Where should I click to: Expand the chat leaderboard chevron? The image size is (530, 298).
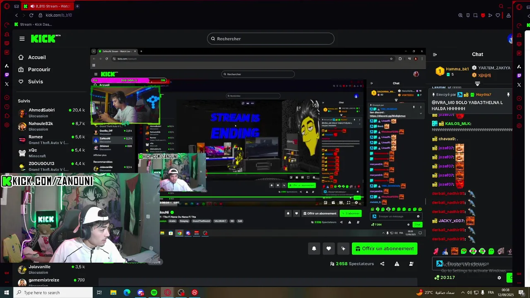coord(477,84)
